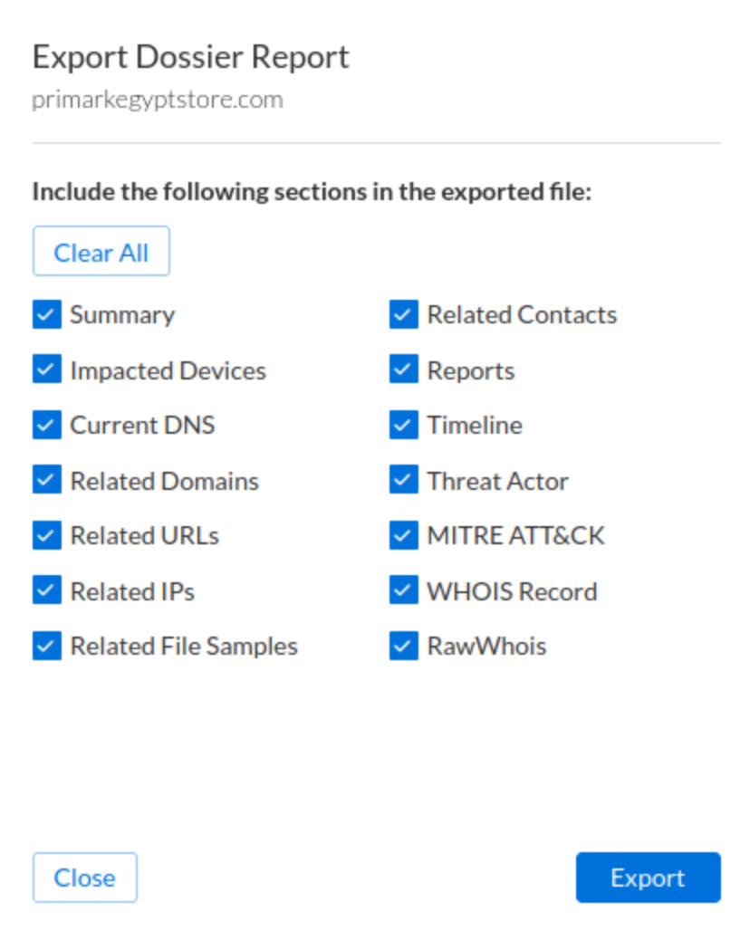Close the Export Dossier dialog
The height and width of the screenshot is (940, 750).
point(84,878)
